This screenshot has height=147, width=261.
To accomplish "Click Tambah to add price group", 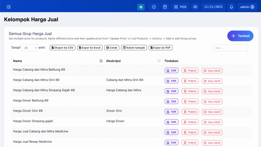I will [x=240, y=36].
